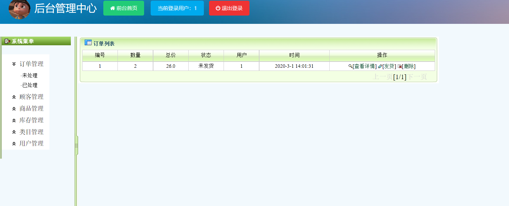509x206 pixels.
Task: Click the 订单列表 table icon
Action: pos(88,43)
